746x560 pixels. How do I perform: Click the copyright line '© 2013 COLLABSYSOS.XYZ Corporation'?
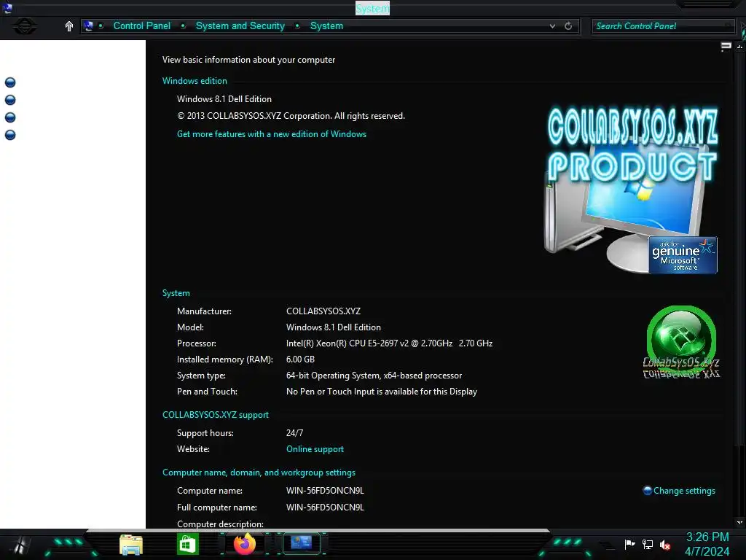tap(291, 116)
